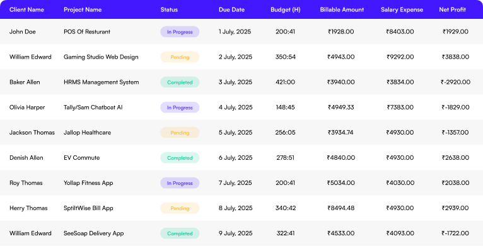The height and width of the screenshot is (246, 483).
Task: Click the Due Date column header
Action: click(x=231, y=9)
